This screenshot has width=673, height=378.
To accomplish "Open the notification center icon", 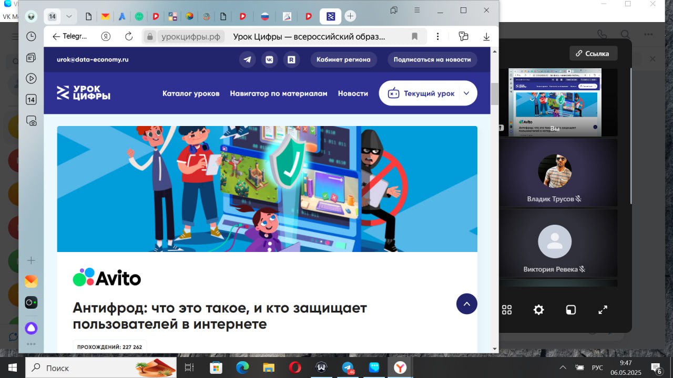I will click(x=656, y=367).
